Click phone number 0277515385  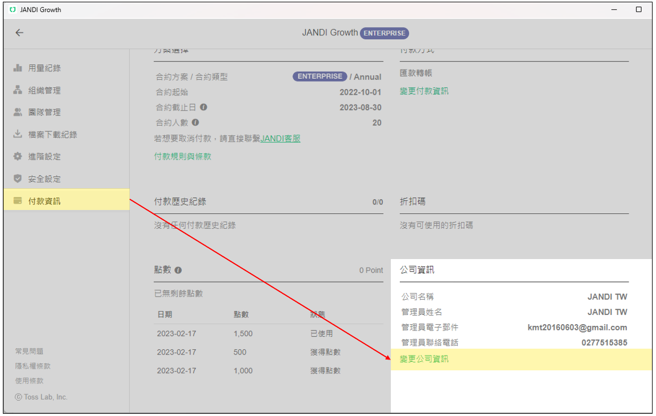pos(604,343)
